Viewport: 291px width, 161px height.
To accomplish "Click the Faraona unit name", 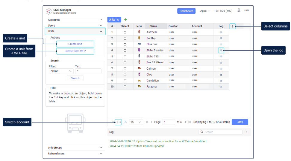I will [x=151, y=87].
